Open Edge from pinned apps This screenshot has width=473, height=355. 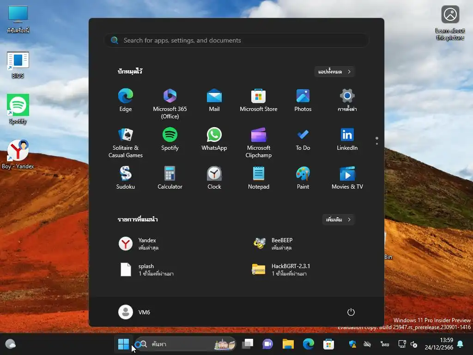point(126,100)
